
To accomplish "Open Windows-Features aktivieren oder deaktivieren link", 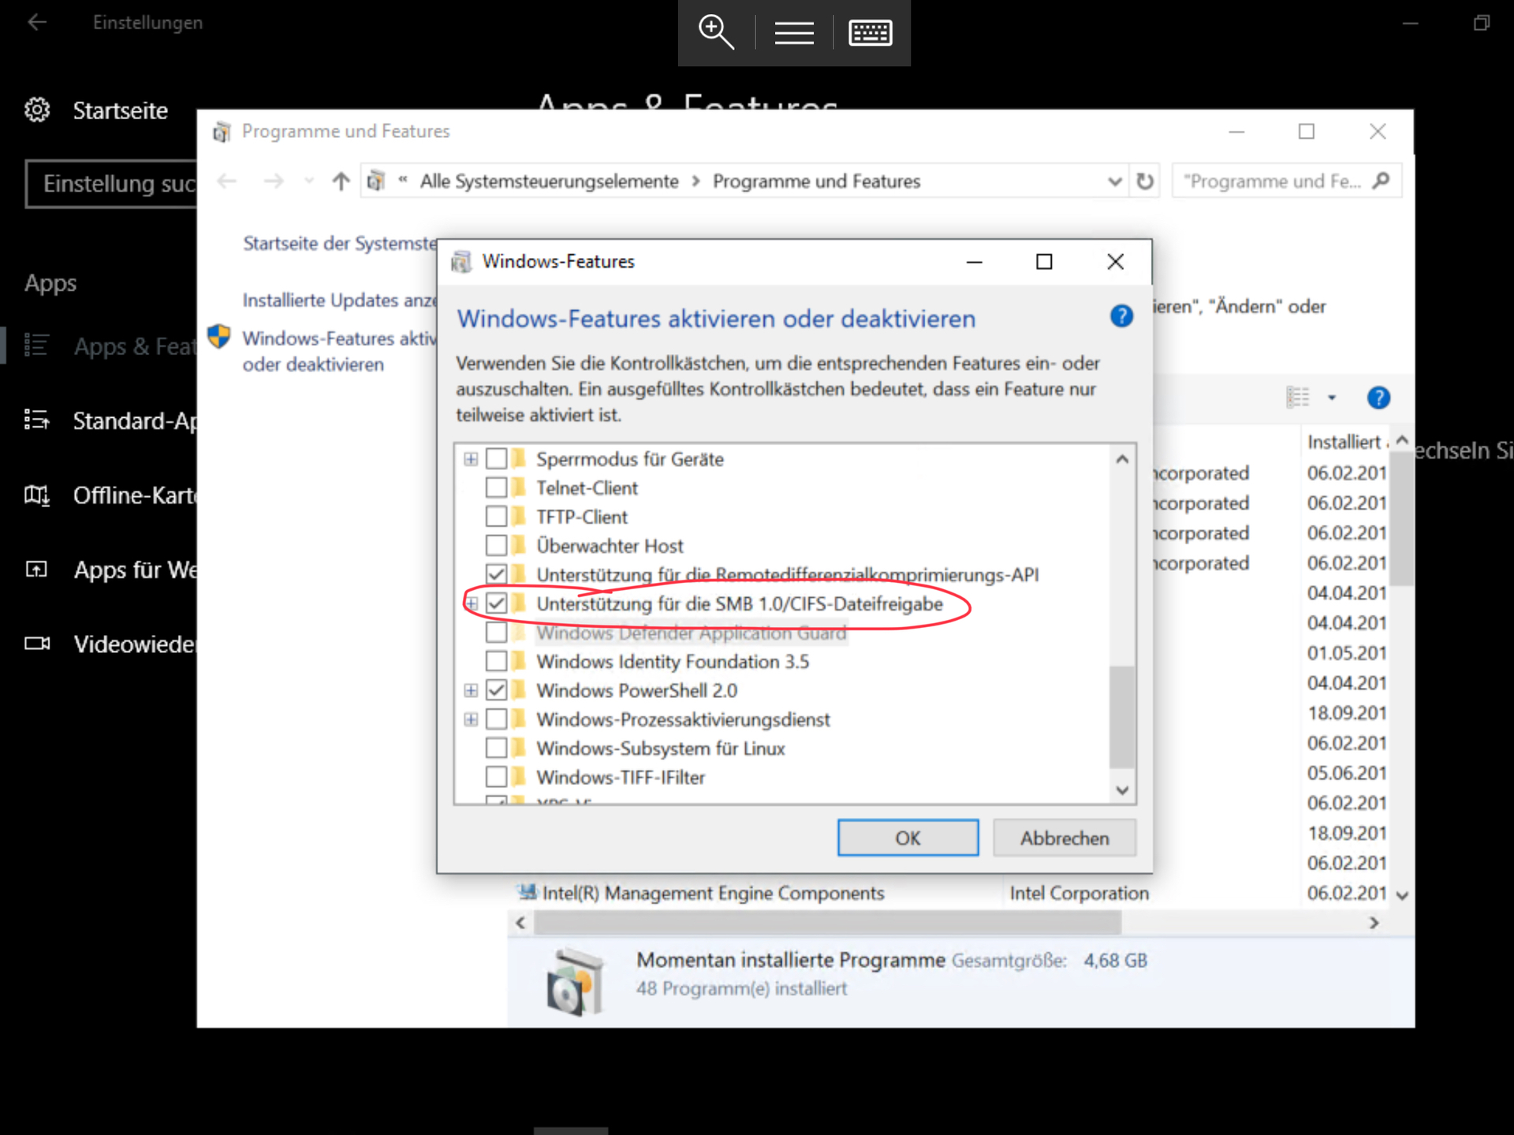I will click(339, 351).
